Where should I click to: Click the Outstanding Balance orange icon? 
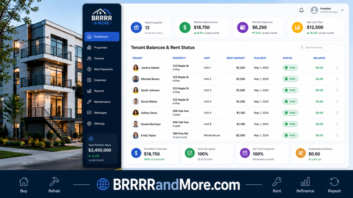(301, 153)
